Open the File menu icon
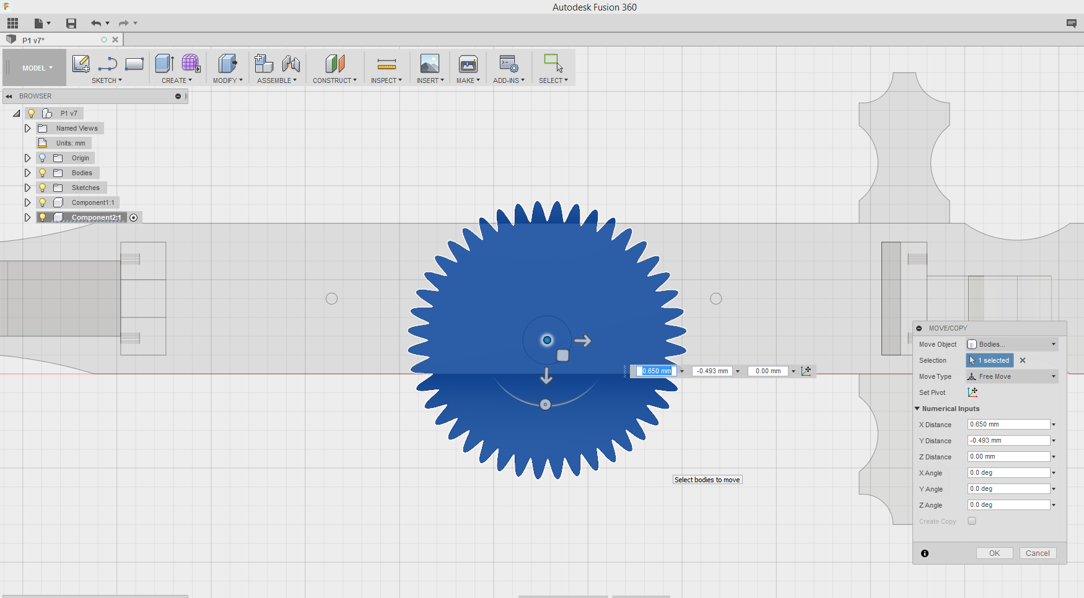Image resolution: width=1084 pixels, height=598 pixels. click(42, 24)
